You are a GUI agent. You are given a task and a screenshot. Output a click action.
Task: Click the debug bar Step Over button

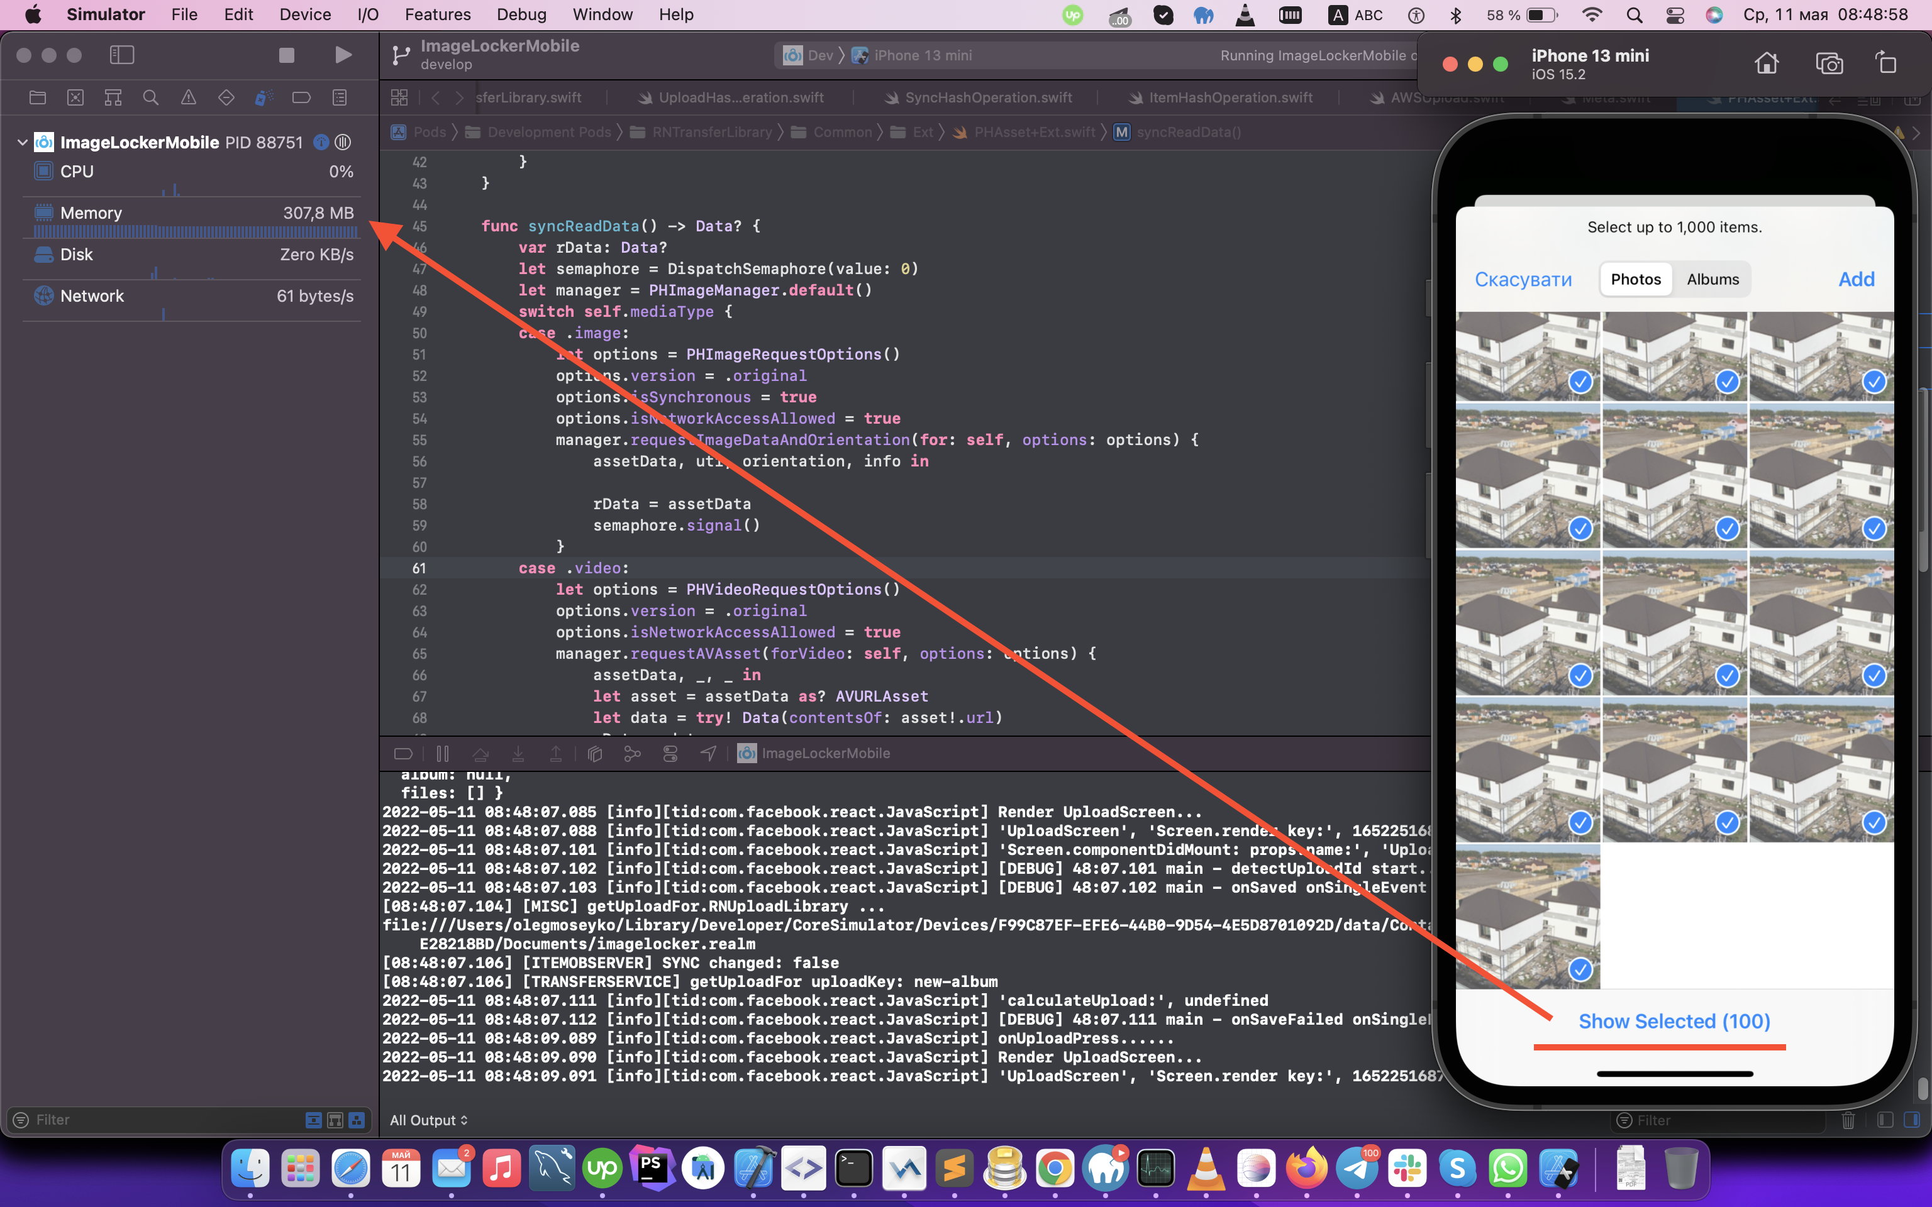click(480, 752)
